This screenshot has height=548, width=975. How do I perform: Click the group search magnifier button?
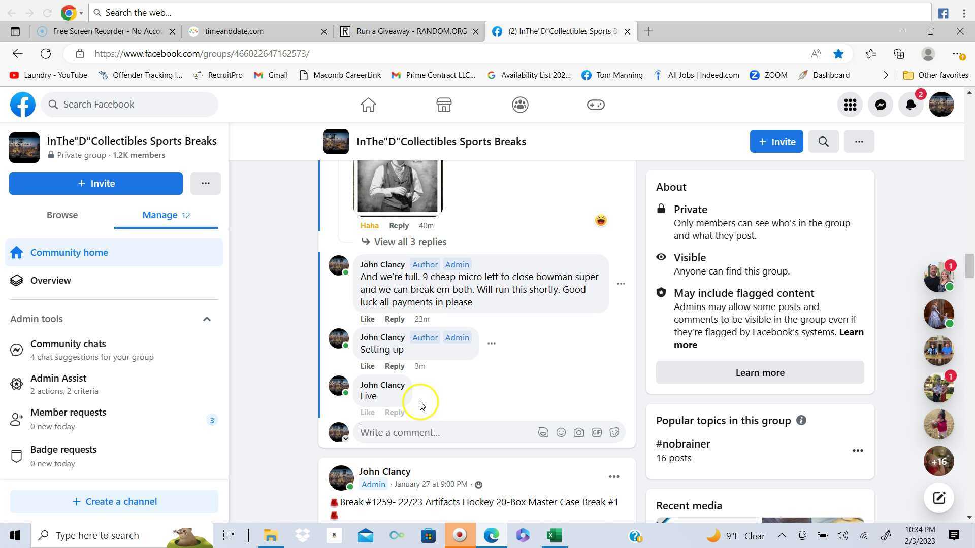click(823, 142)
